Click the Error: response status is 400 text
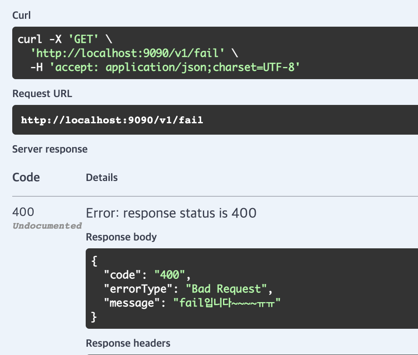Screen dimensions: 418x355 tap(171, 213)
